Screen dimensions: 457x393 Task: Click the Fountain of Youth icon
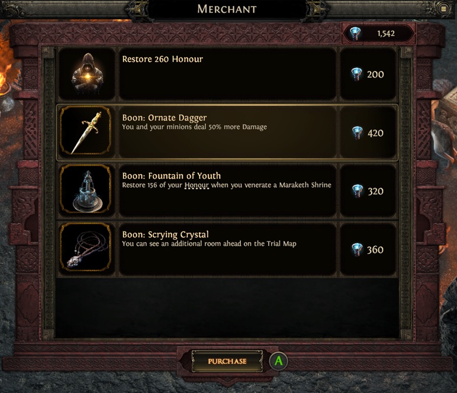pos(86,190)
